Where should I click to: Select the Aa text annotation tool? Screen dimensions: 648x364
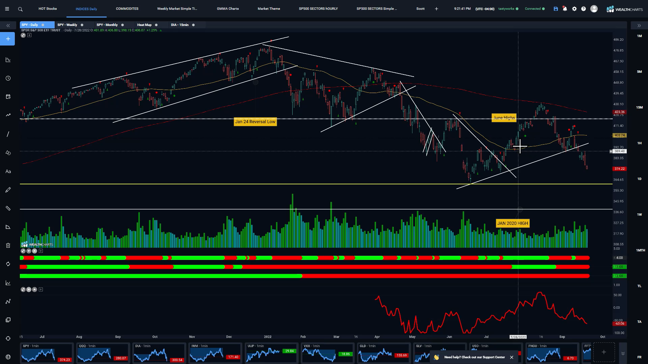[x=8, y=171]
